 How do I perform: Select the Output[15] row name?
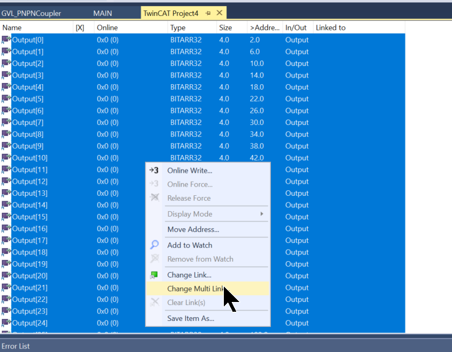point(30,217)
